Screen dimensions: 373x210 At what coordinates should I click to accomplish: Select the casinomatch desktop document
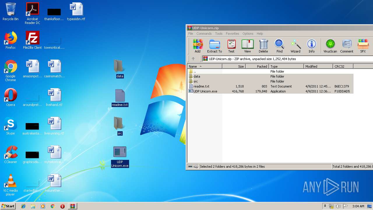pos(54,69)
